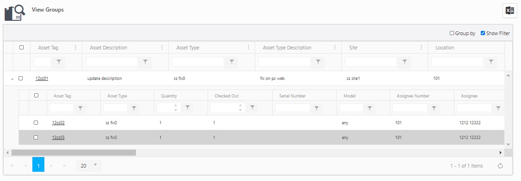Decrease the Checked Out filter value with the down spinner

click(240, 110)
